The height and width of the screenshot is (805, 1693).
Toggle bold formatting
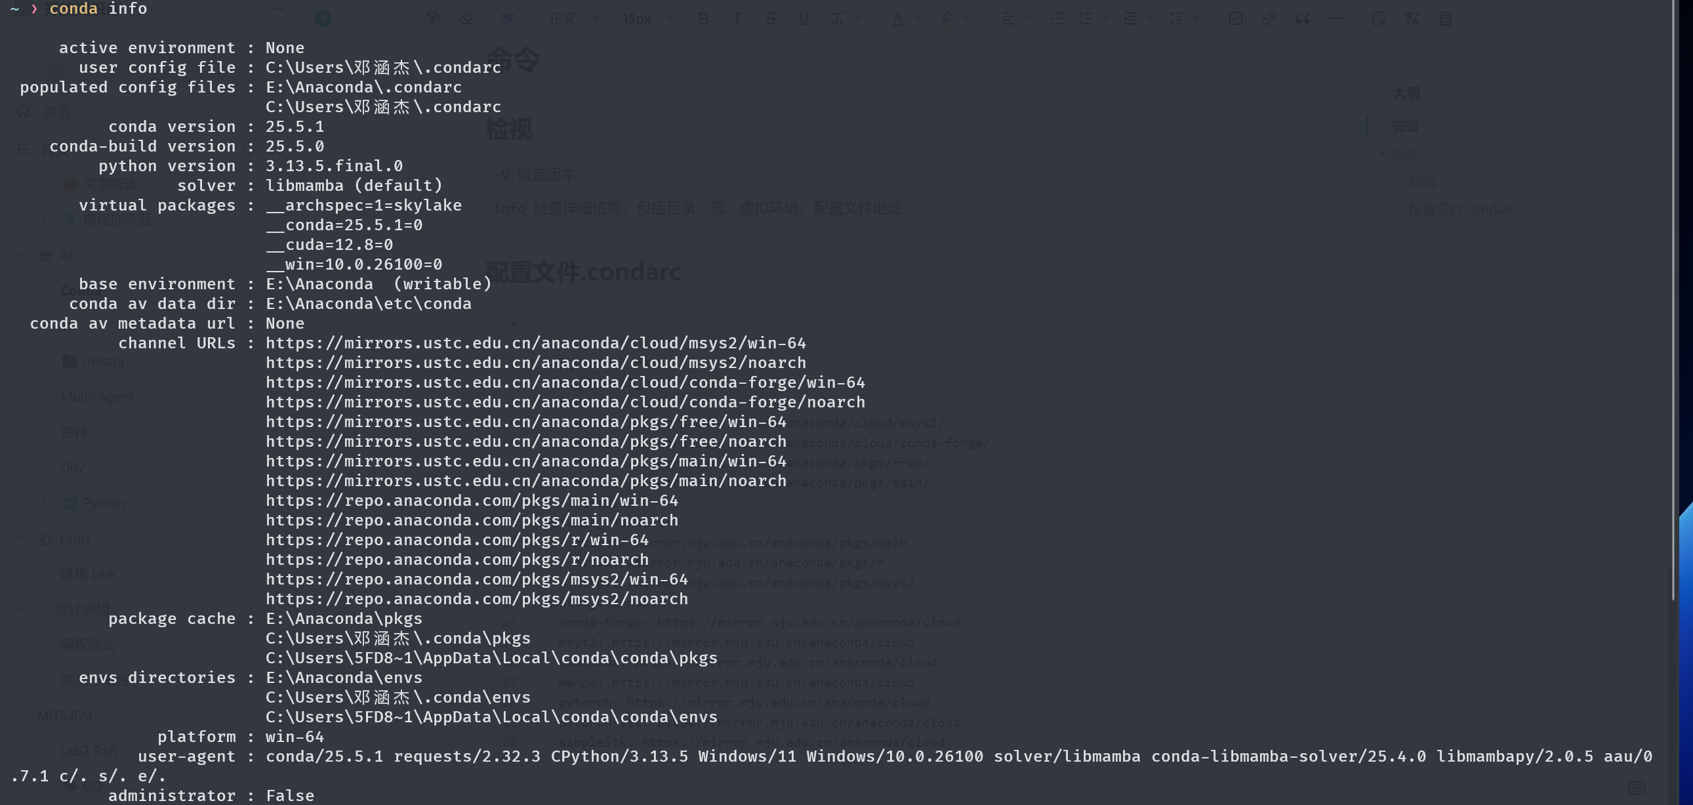tap(703, 18)
